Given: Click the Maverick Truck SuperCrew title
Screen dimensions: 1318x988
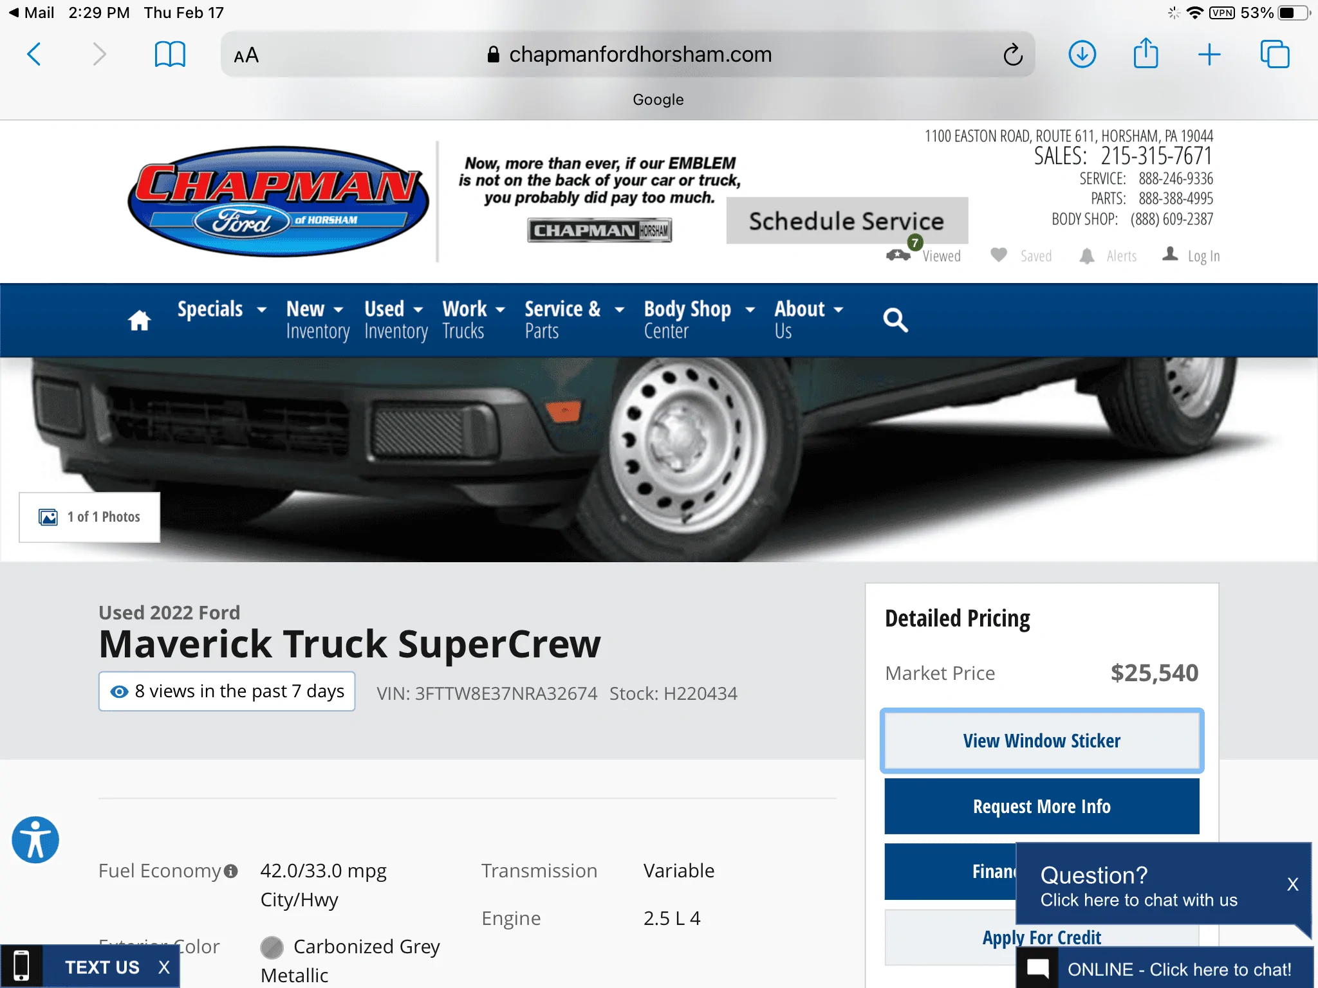Looking at the screenshot, I should coord(349,644).
